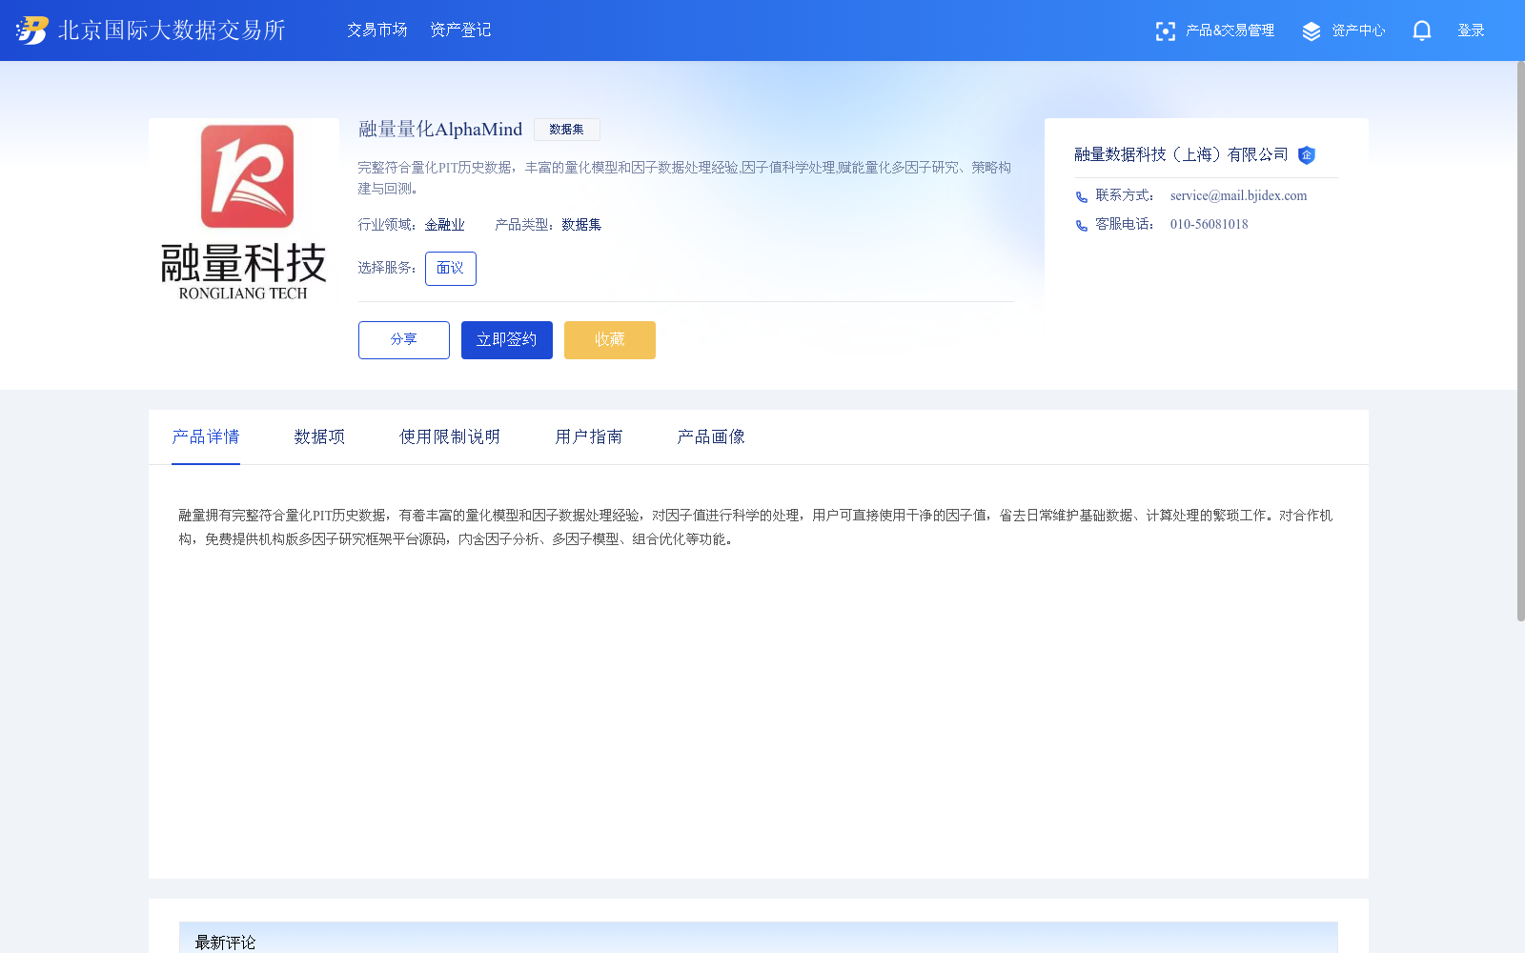
Task: Go to 资产中心 text link
Action: pyautogui.click(x=1358, y=30)
